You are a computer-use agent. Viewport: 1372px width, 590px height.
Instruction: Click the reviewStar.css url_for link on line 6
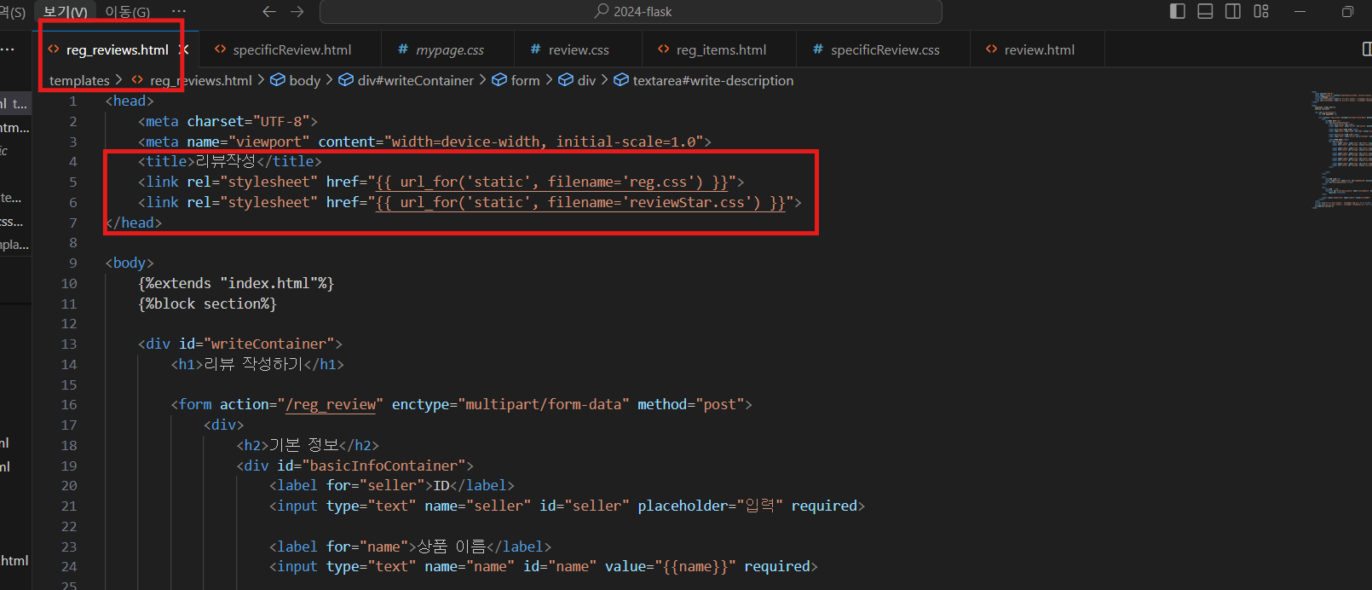580,203
